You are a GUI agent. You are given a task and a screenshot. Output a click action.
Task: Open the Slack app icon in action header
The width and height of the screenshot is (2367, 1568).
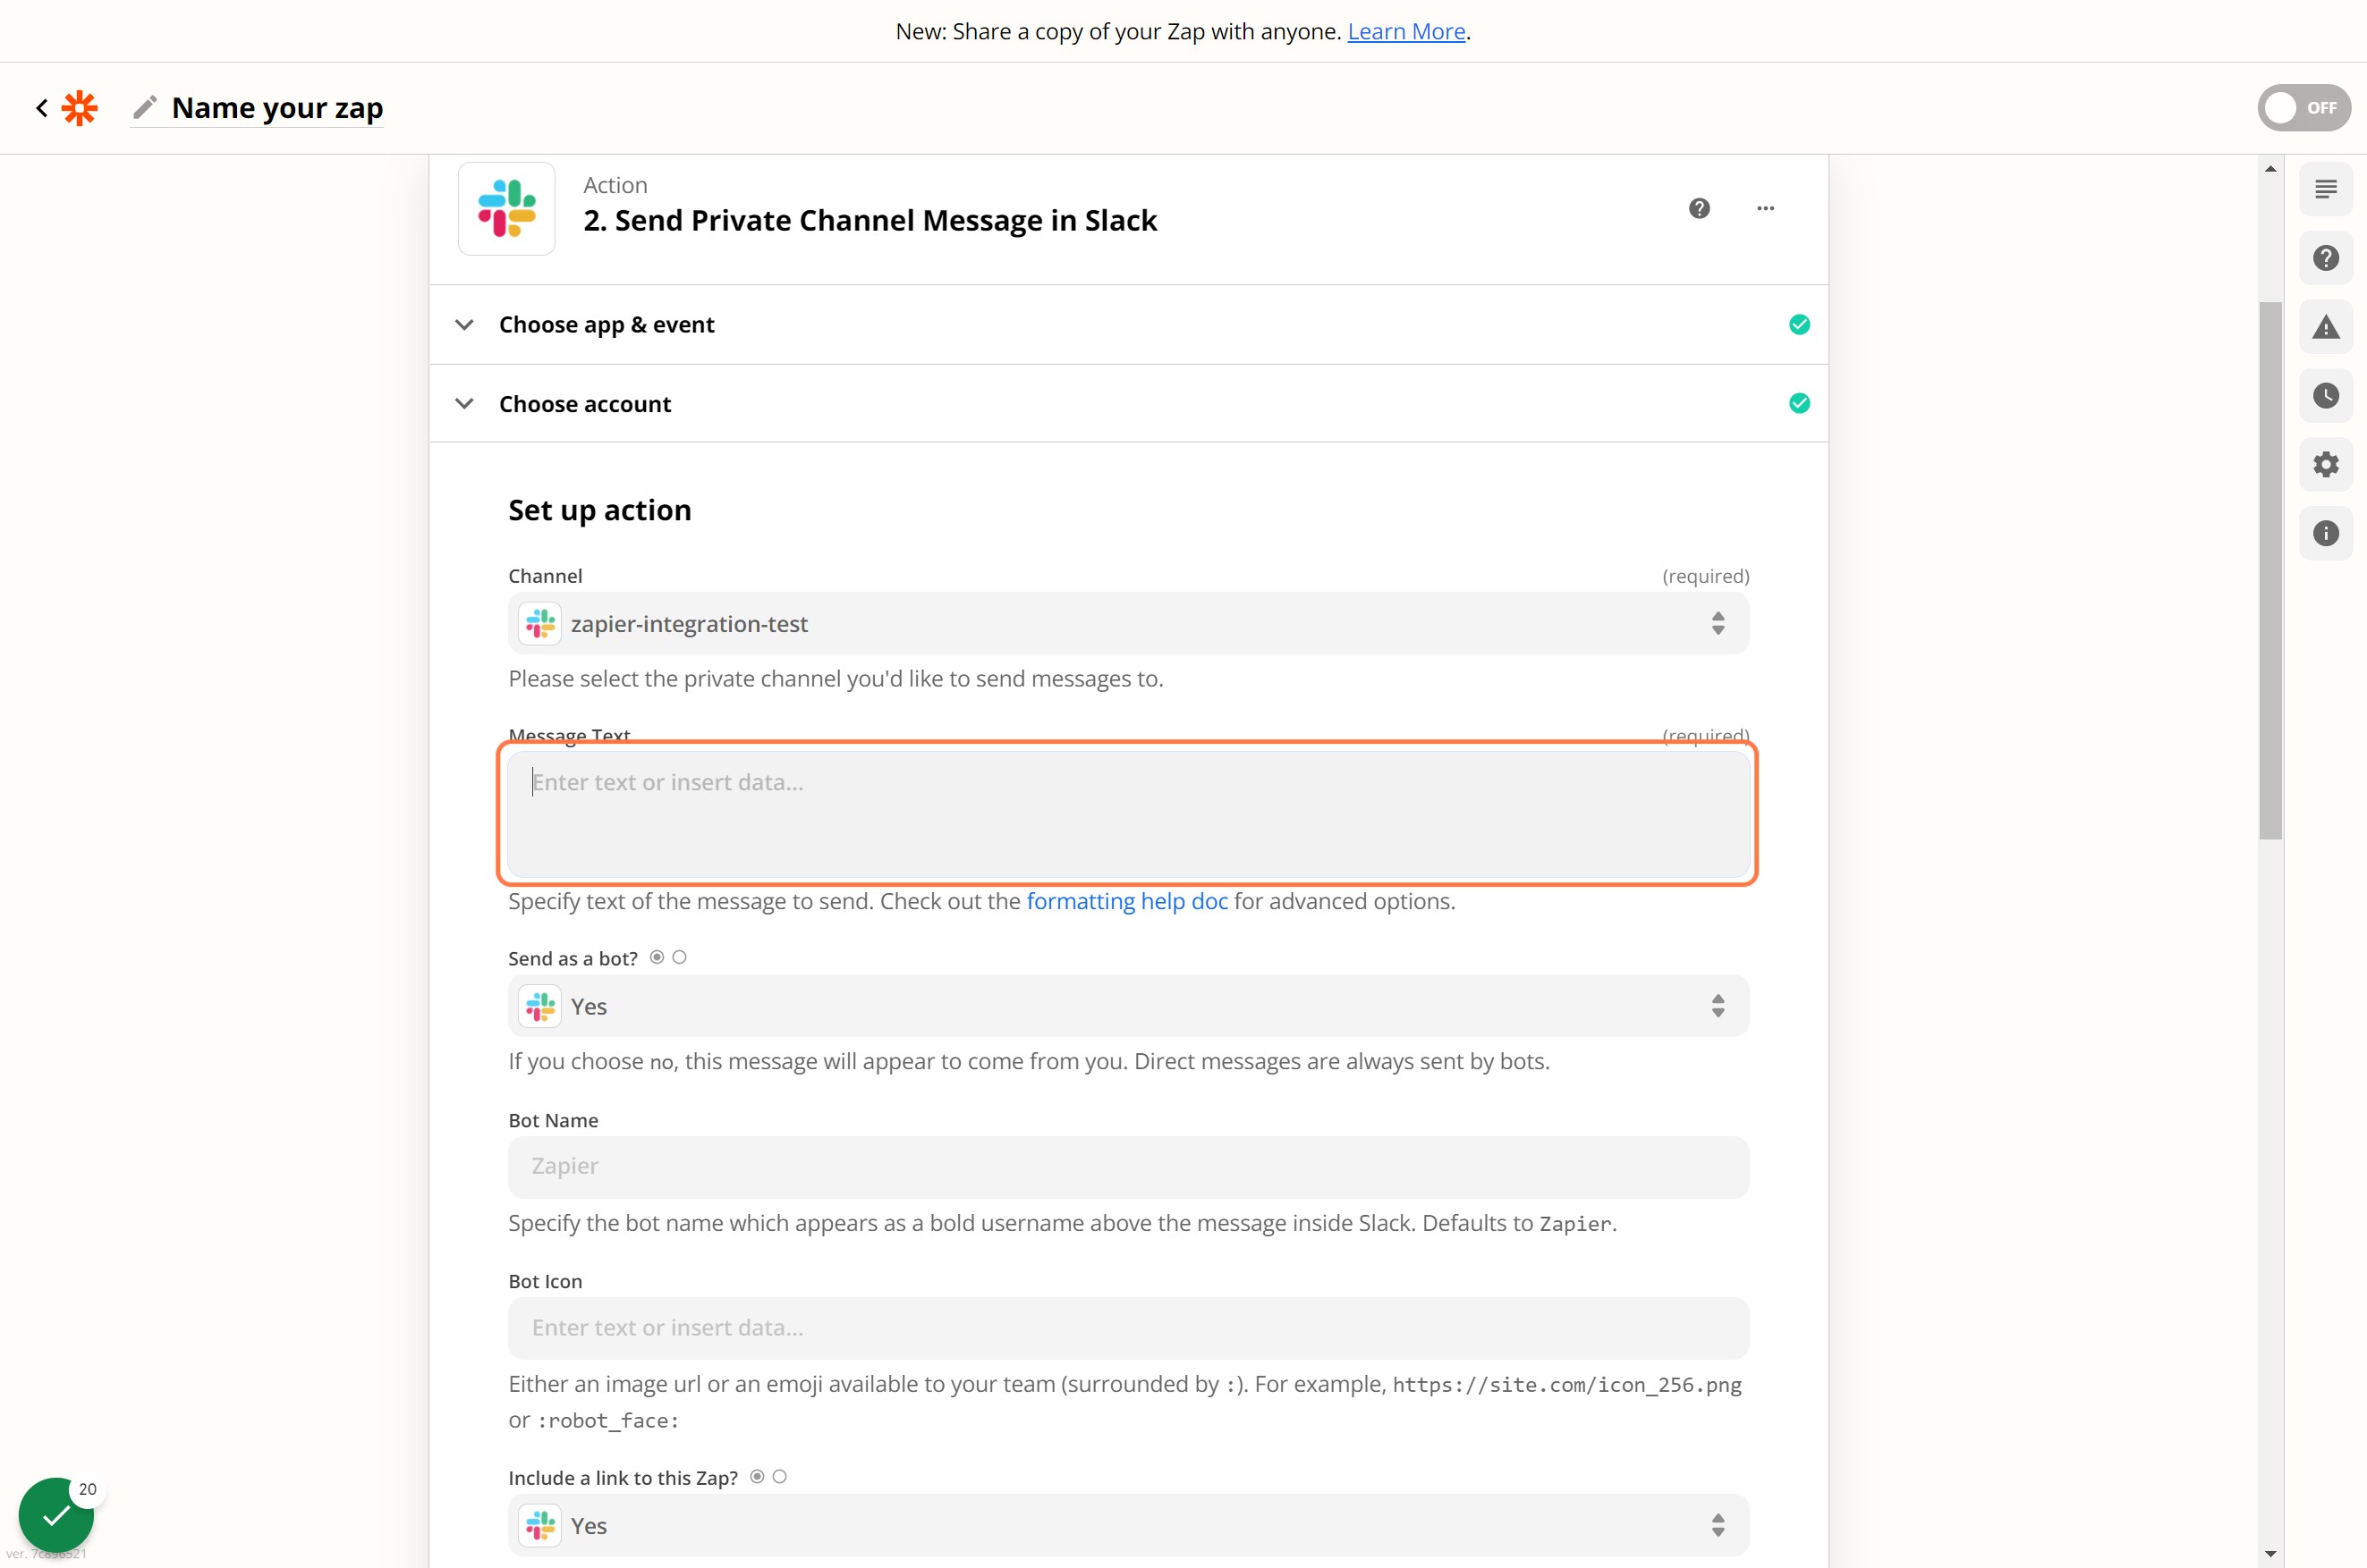[x=506, y=208]
